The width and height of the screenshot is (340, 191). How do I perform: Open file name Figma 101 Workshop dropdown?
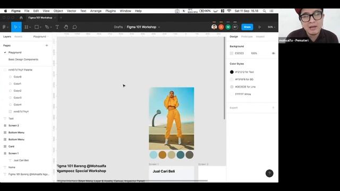[x=159, y=27]
